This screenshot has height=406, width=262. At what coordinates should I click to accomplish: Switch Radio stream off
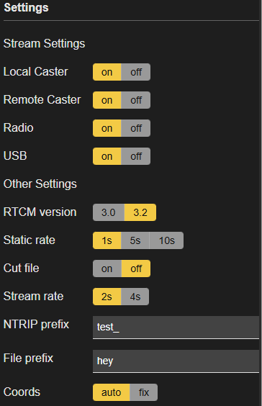[135, 128]
